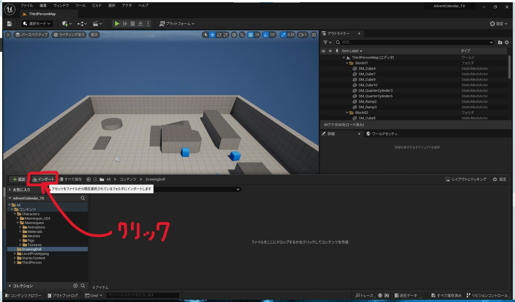This screenshot has height=302, width=515.
Task: Toggle world/local coordinate system globe
Action: tap(234, 35)
